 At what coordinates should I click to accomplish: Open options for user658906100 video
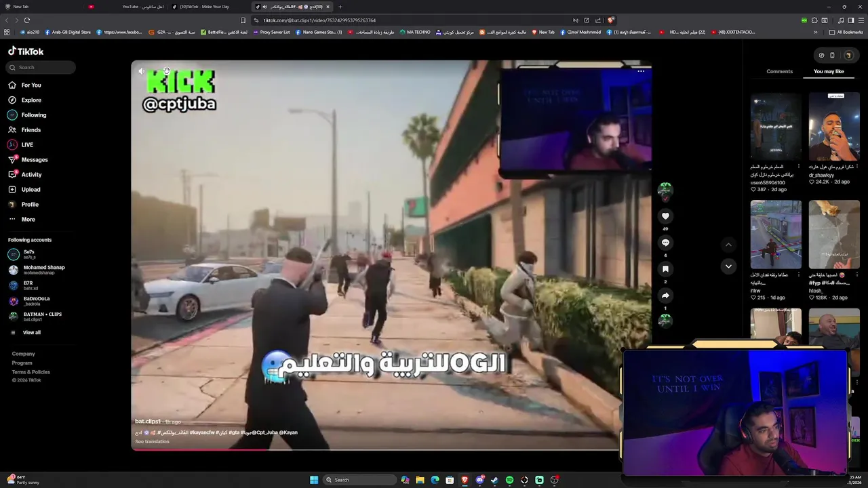(798, 167)
